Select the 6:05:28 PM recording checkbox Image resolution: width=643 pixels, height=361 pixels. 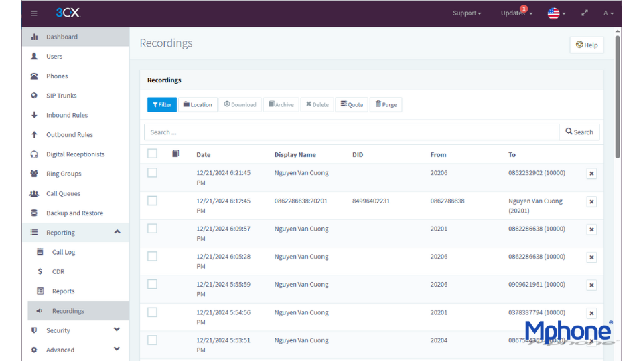pos(152,256)
